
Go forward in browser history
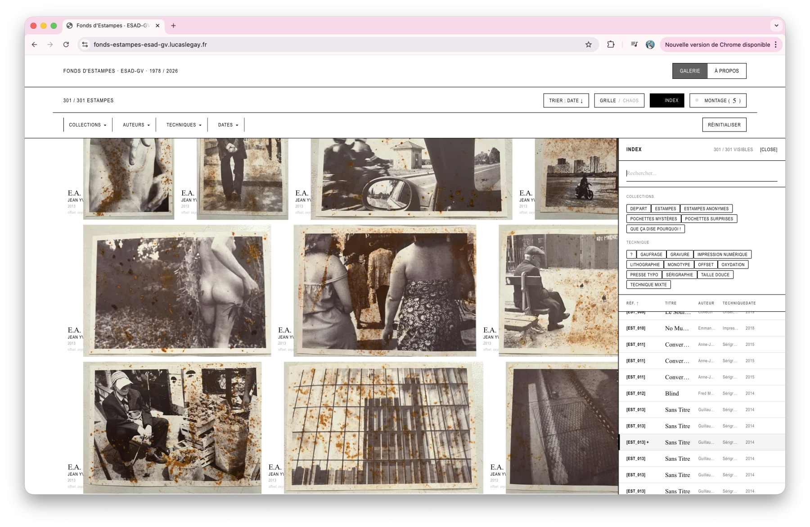pyautogui.click(x=50, y=45)
